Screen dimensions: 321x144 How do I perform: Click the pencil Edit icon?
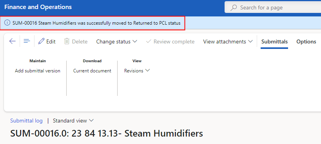(x=42, y=41)
